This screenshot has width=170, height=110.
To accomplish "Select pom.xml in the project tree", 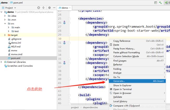I will (x=16, y=58).
